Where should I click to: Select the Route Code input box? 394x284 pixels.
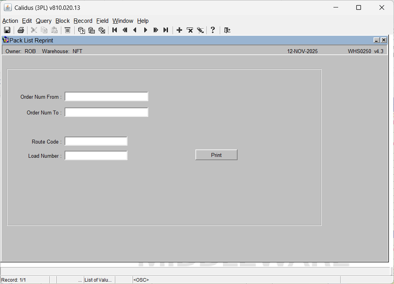click(96, 142)
